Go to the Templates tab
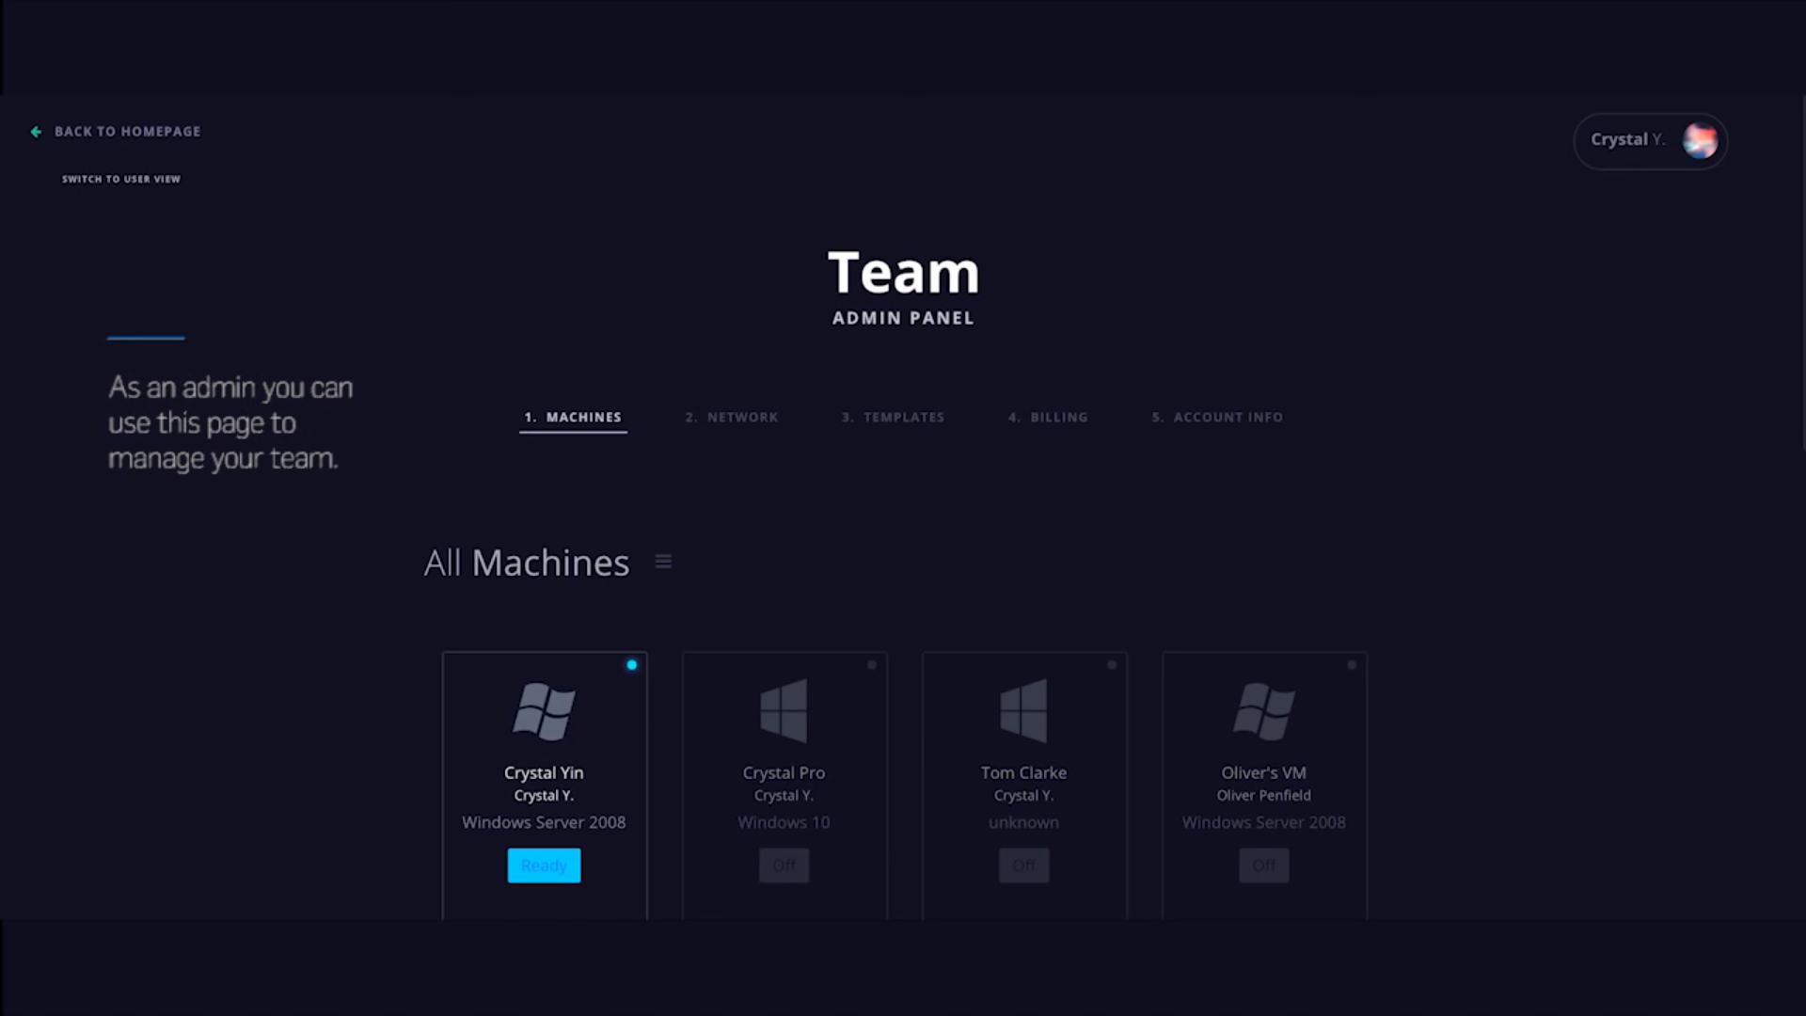The height and width of the screenshot is (1016, 1806). pos(893,417)
